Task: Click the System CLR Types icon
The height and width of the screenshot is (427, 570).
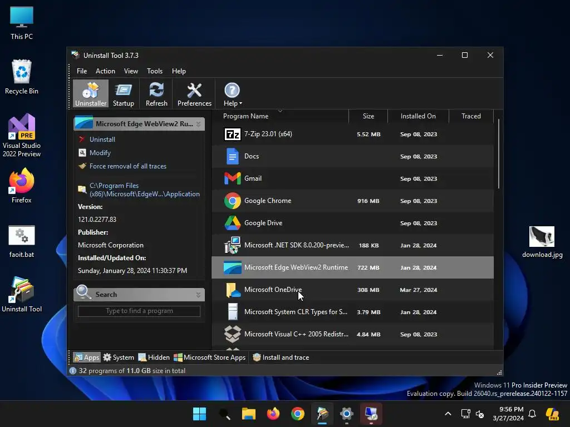Action: pos(233,312)
